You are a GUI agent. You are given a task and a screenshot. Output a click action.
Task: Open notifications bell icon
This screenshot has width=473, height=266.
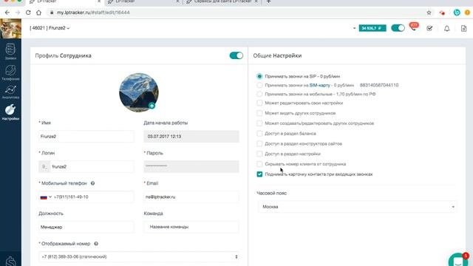point(446,28)
